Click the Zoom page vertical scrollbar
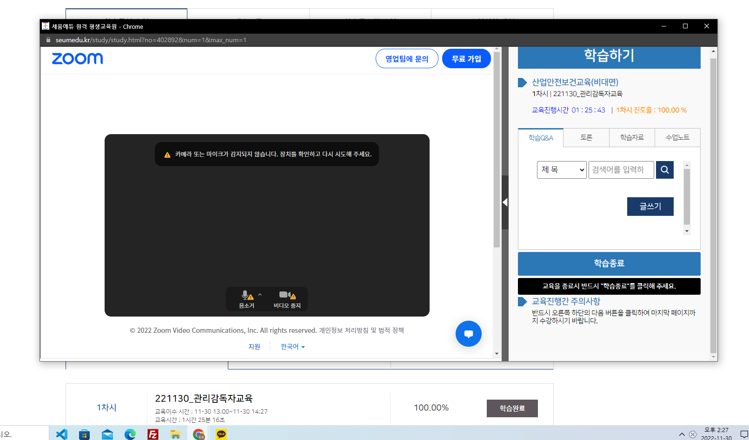 click(497, 149)
